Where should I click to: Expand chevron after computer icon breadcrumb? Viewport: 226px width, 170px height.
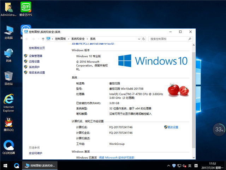(x=53, y=39)
